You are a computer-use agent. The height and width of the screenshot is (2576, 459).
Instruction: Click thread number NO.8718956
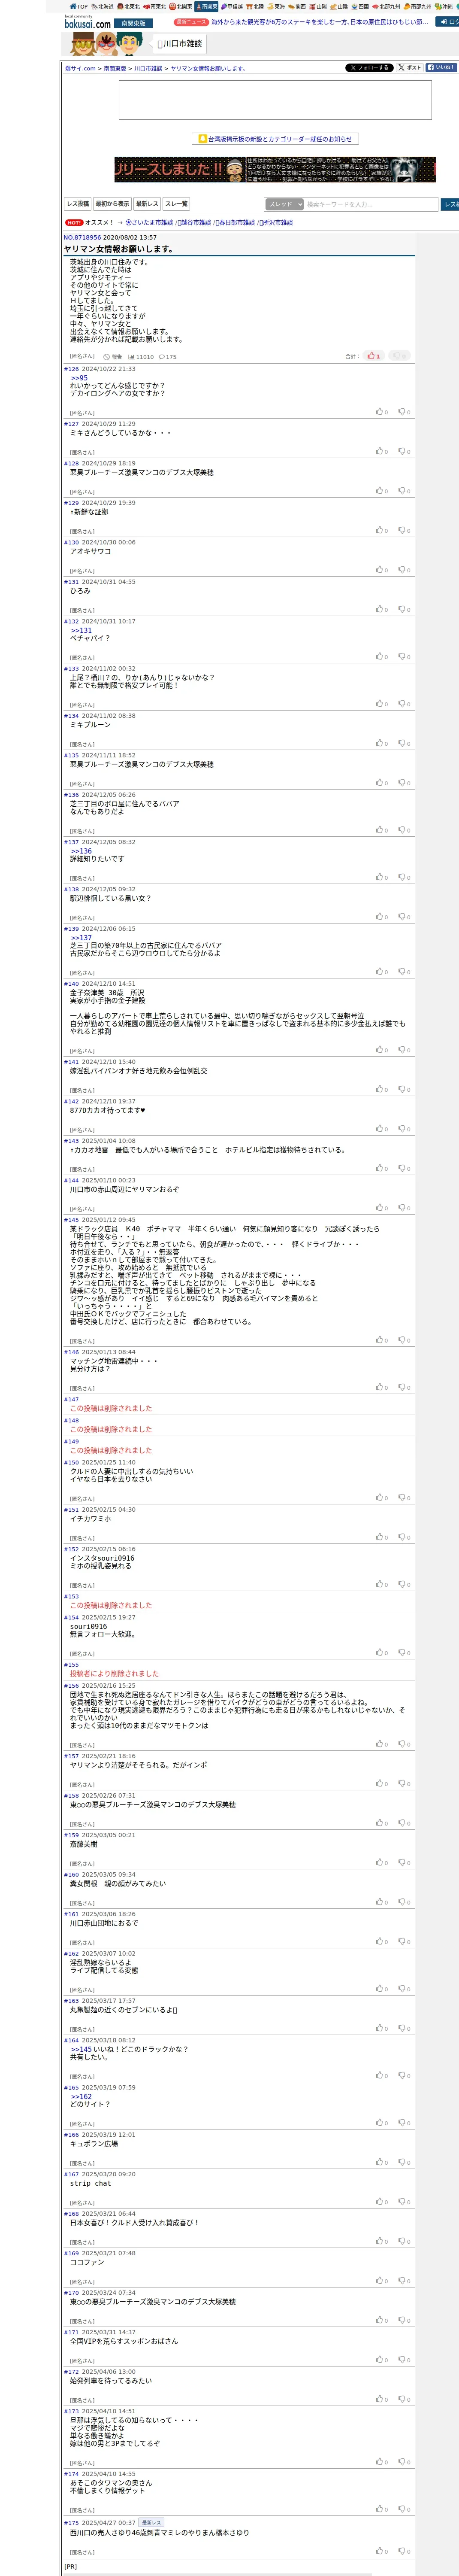click(x=82, y=238)
